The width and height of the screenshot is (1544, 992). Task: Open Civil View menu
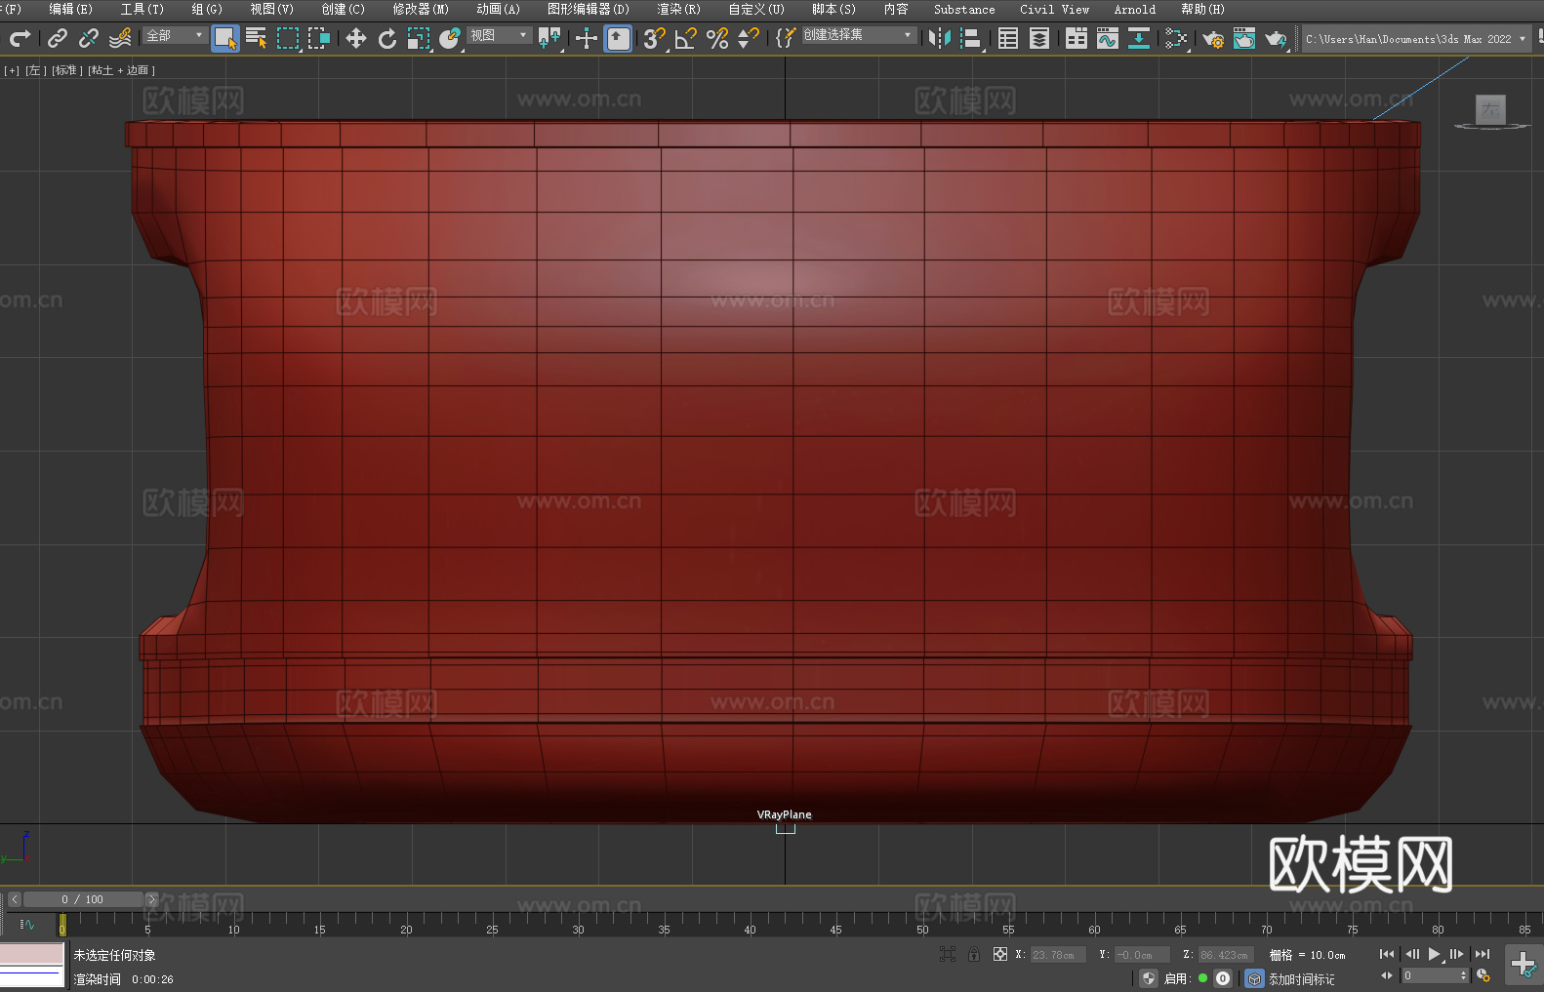1054,9
